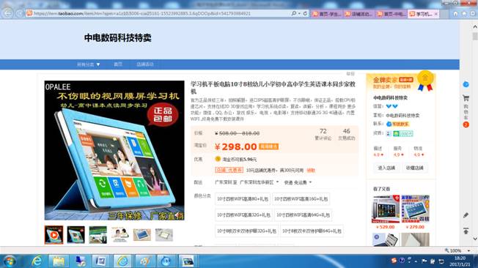Select the 10寸四核WIFI高清32G+礼包 option

tap(243, 215)
